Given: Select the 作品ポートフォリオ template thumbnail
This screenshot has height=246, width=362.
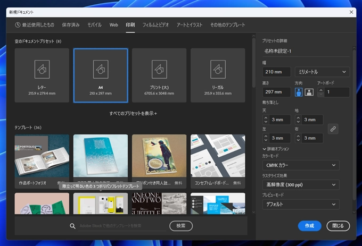Looking at the screenshot, I should click(42, 156).
